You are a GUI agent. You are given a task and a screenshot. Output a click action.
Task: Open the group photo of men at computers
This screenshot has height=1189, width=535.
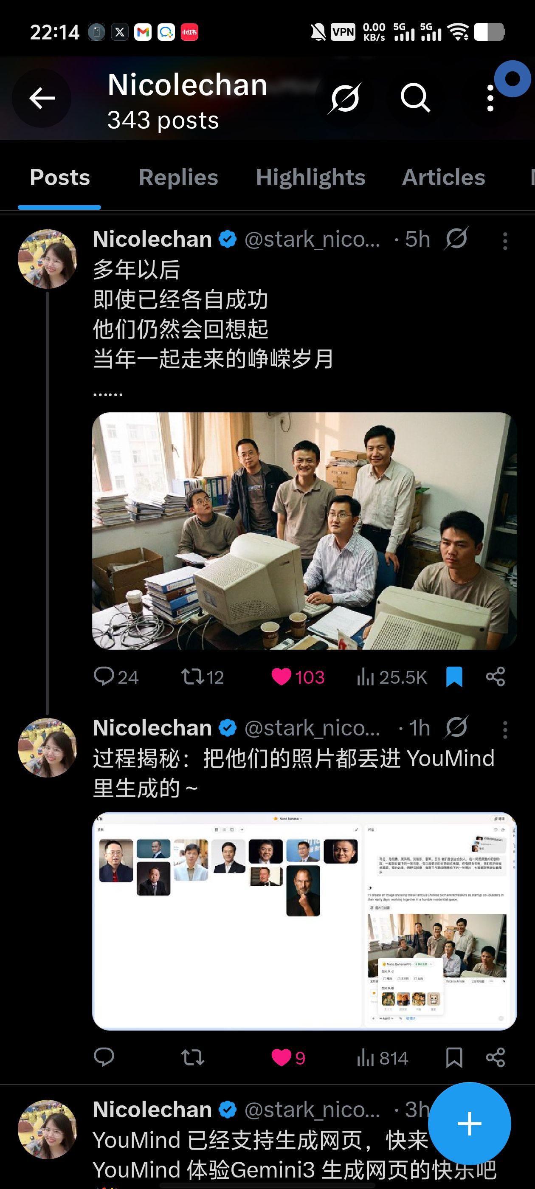304,531
